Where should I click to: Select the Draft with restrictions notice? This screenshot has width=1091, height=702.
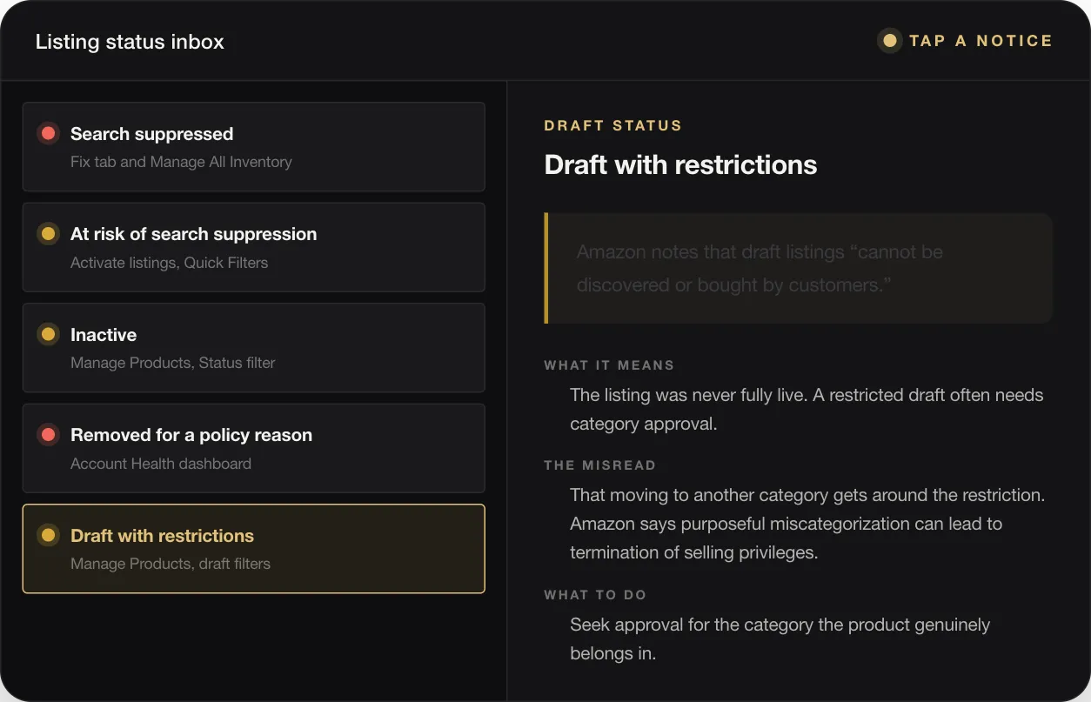click(x=253, y=549)
